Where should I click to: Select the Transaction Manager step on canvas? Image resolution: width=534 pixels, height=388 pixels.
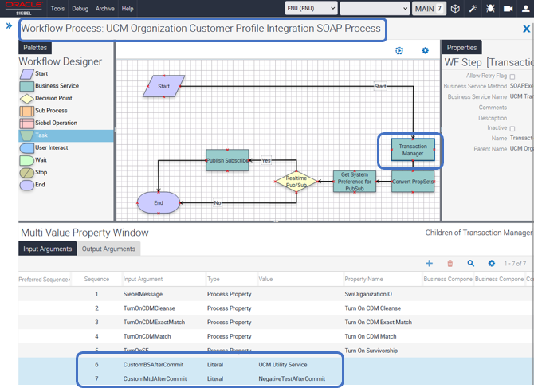[x=413, y=150]
